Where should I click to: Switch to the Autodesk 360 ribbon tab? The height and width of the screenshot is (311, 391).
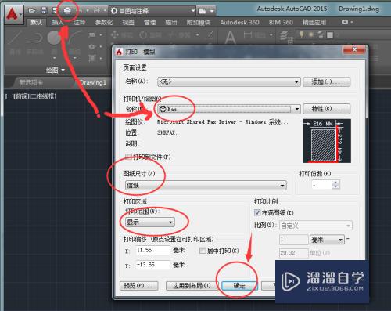[239, 23]
